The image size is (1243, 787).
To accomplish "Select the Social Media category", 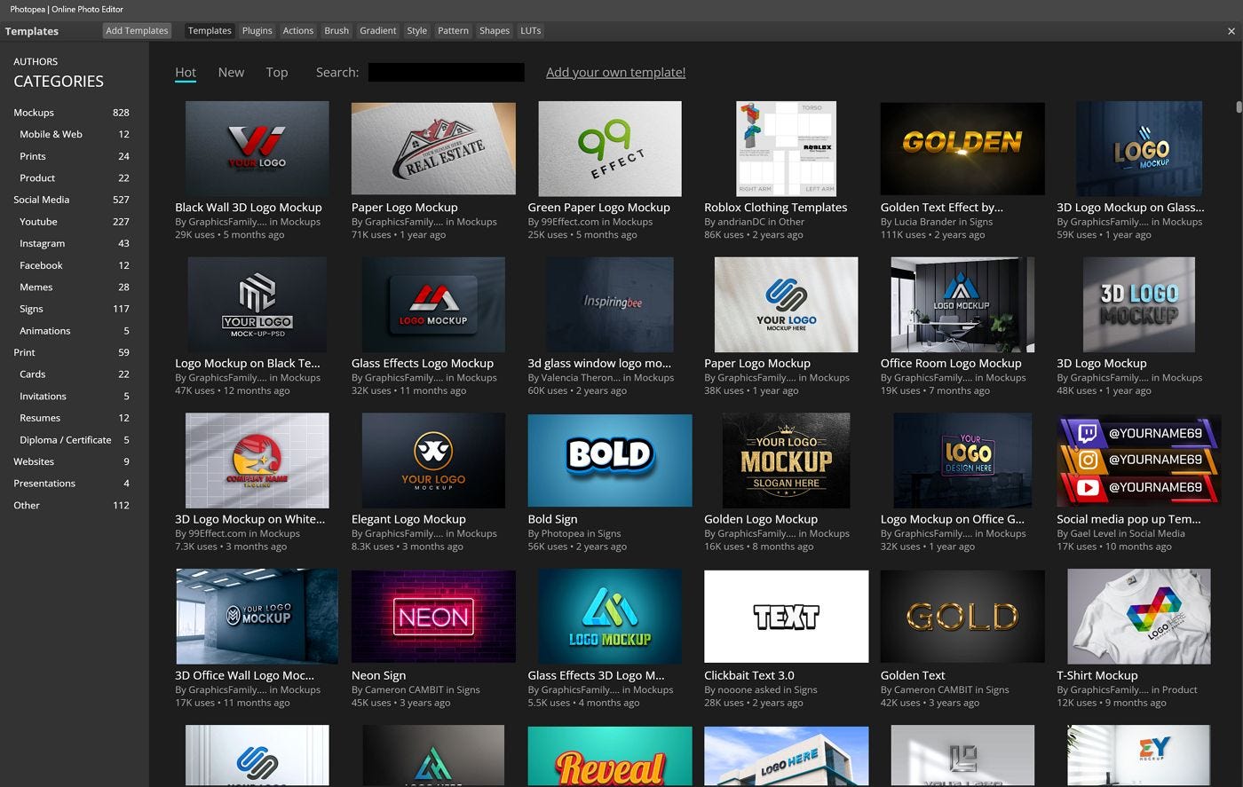I will pos(71,200).
